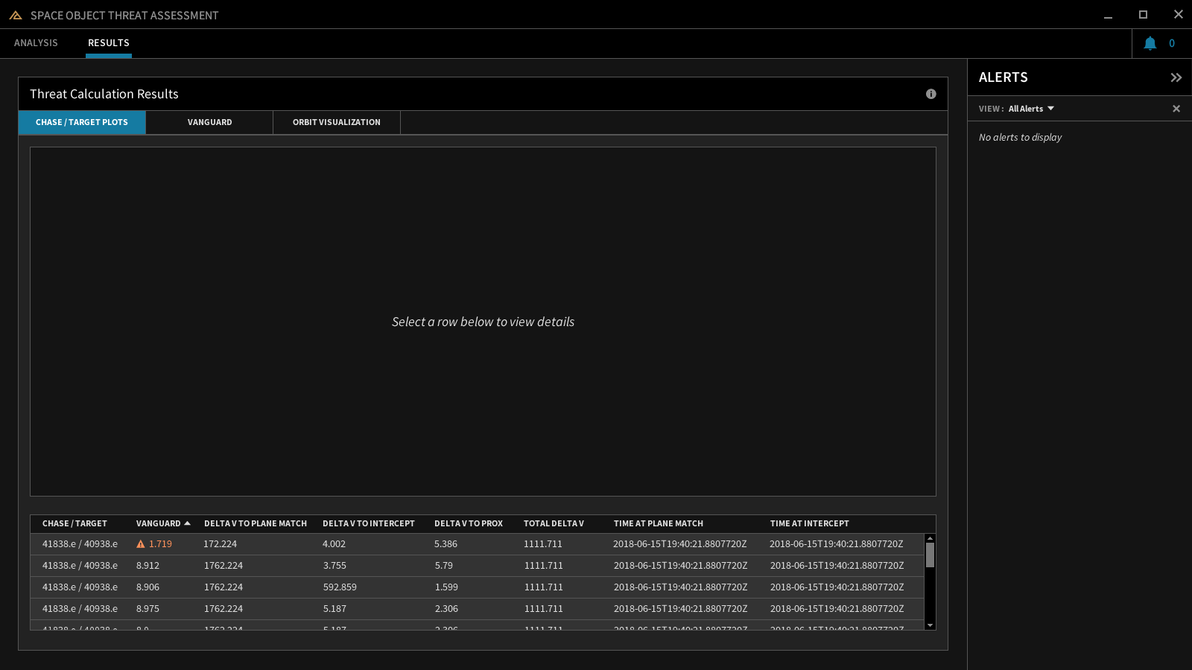Click the table scrollbar up arrow
1192x670 pixels.
click(930, 538)
